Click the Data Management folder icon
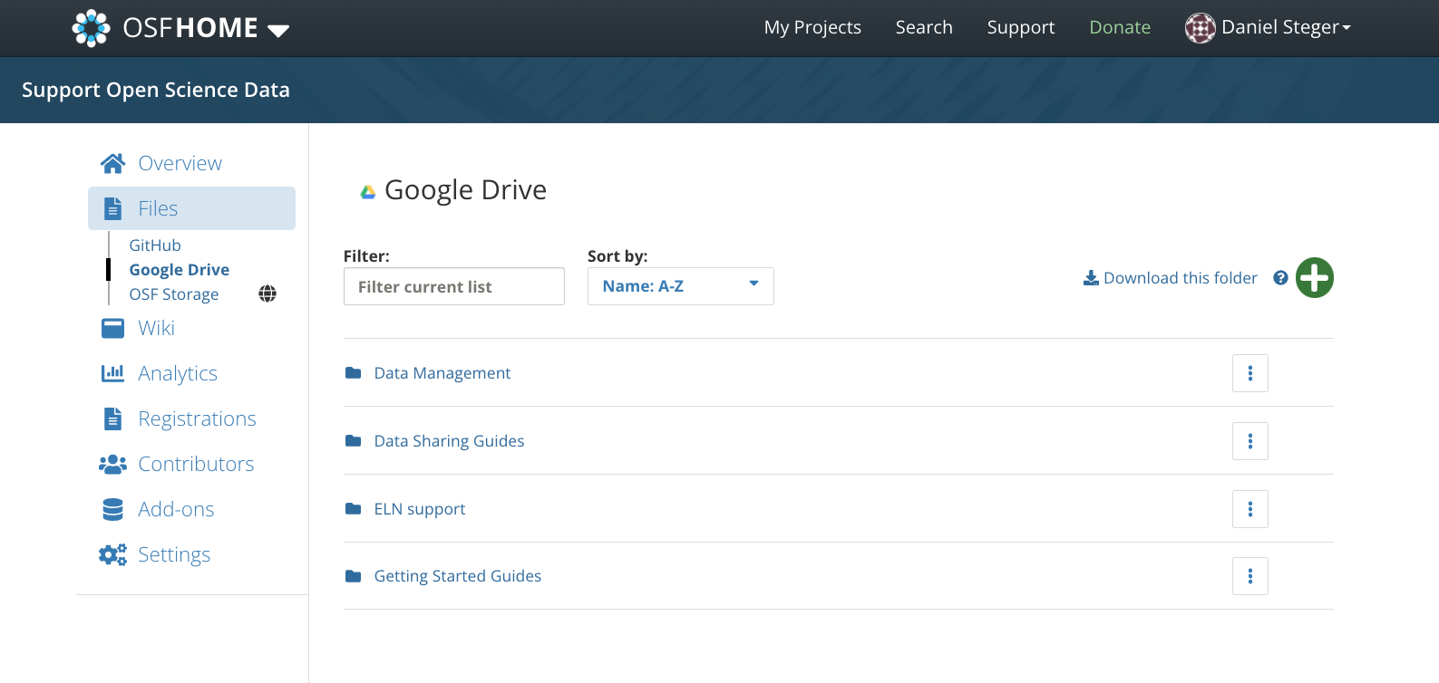 (x=354, y=373)
